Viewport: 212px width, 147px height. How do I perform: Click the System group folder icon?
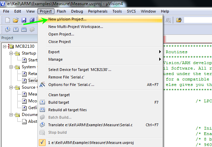17,67
